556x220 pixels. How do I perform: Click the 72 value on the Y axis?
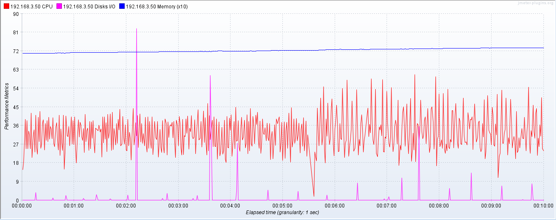pos(16,51)
